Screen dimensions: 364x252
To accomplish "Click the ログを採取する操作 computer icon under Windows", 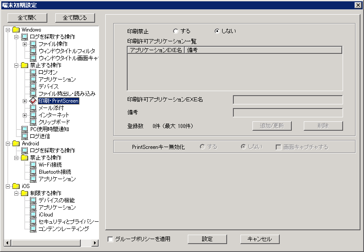I will click(x=25, y=37).
